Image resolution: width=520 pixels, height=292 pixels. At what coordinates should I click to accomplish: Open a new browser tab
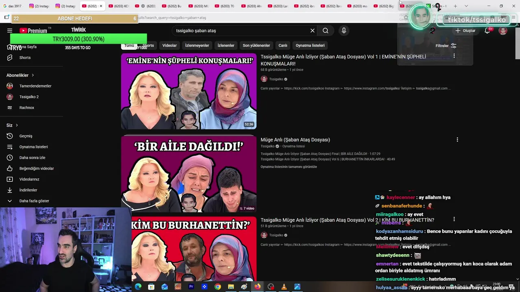(455, 6)
